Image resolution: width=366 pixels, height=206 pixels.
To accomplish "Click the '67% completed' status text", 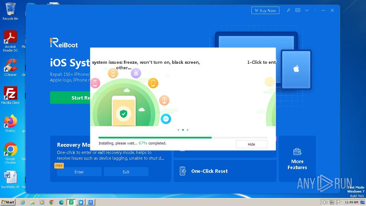I will coord(152,143).
